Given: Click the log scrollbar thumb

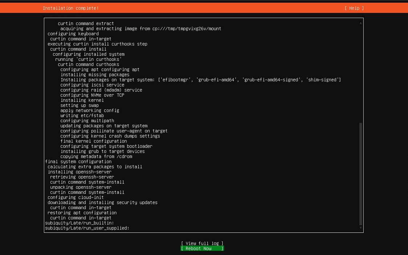Looking at the screenshot, I should (361, 174).
